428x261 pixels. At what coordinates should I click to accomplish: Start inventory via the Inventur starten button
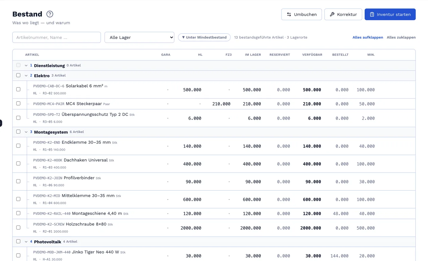390,14
